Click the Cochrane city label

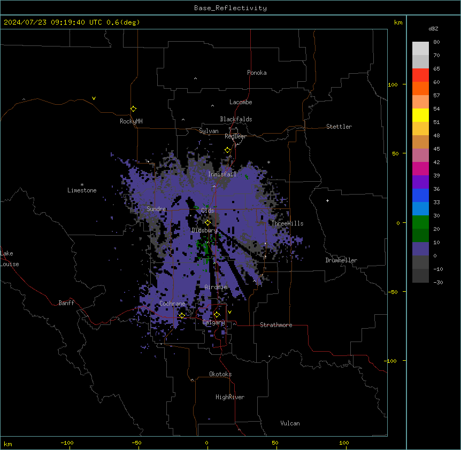pos(172,304)
